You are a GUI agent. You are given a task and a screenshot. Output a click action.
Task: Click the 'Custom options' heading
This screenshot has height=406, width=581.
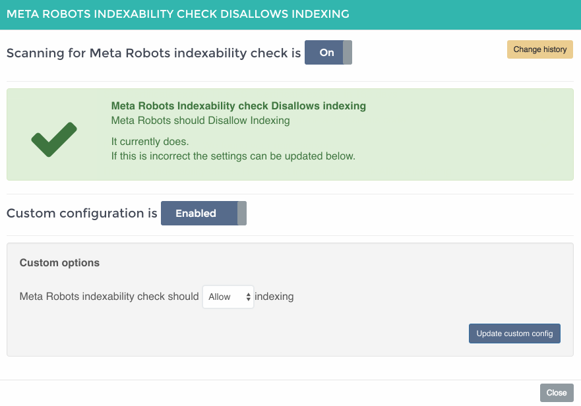tap(59, 262)
